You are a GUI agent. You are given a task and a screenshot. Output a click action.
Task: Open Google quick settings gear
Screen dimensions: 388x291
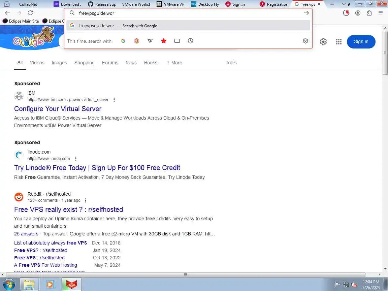(323, 42)
